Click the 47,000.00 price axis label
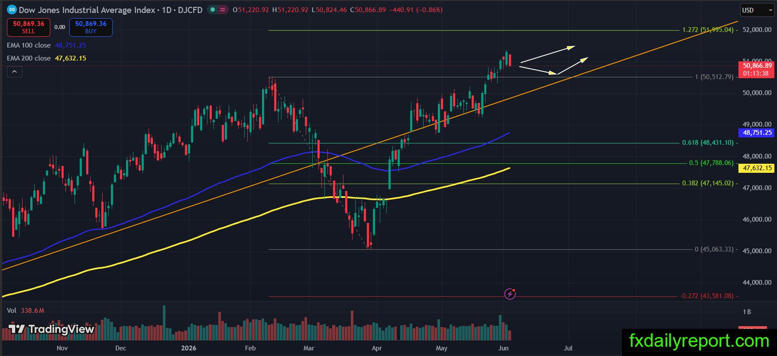The width and height of the screenshot is (777, 356). click(757, 188)
